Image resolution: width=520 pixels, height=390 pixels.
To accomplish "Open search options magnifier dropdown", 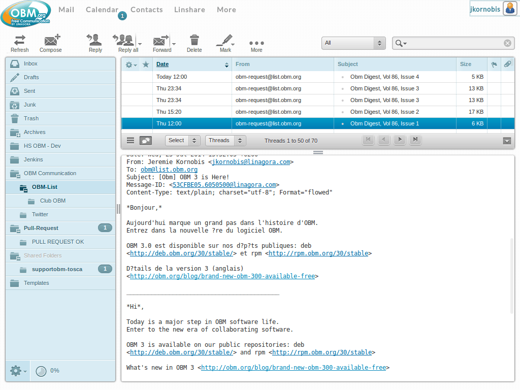I will click(401, 43).
